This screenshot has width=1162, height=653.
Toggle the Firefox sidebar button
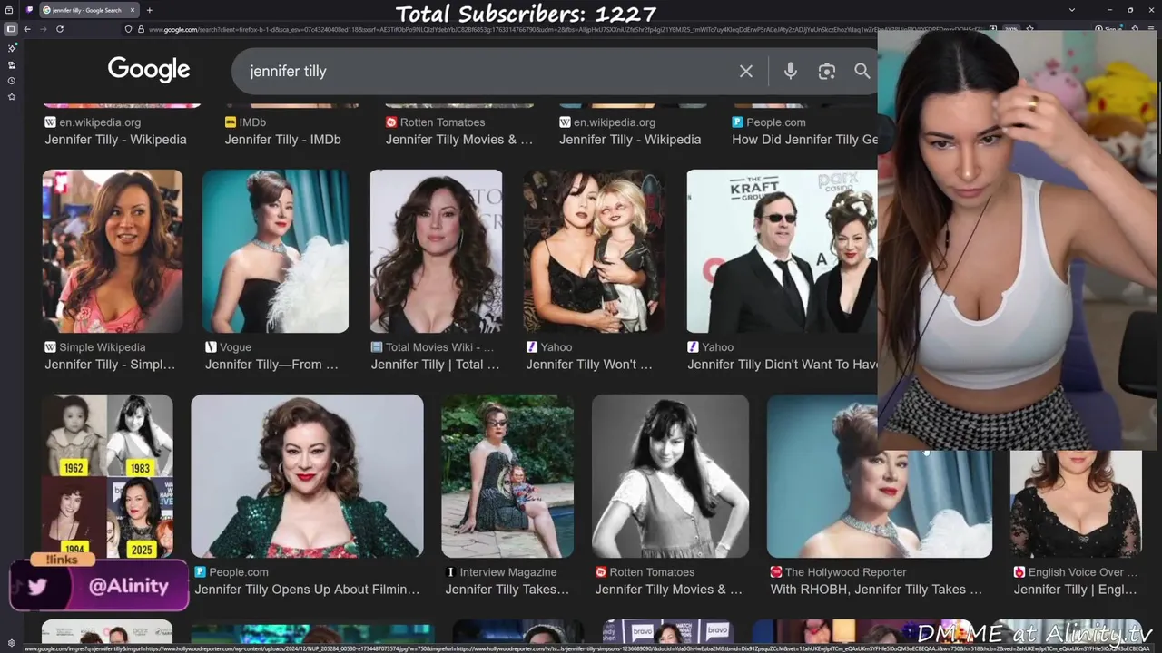coord(11,29)
